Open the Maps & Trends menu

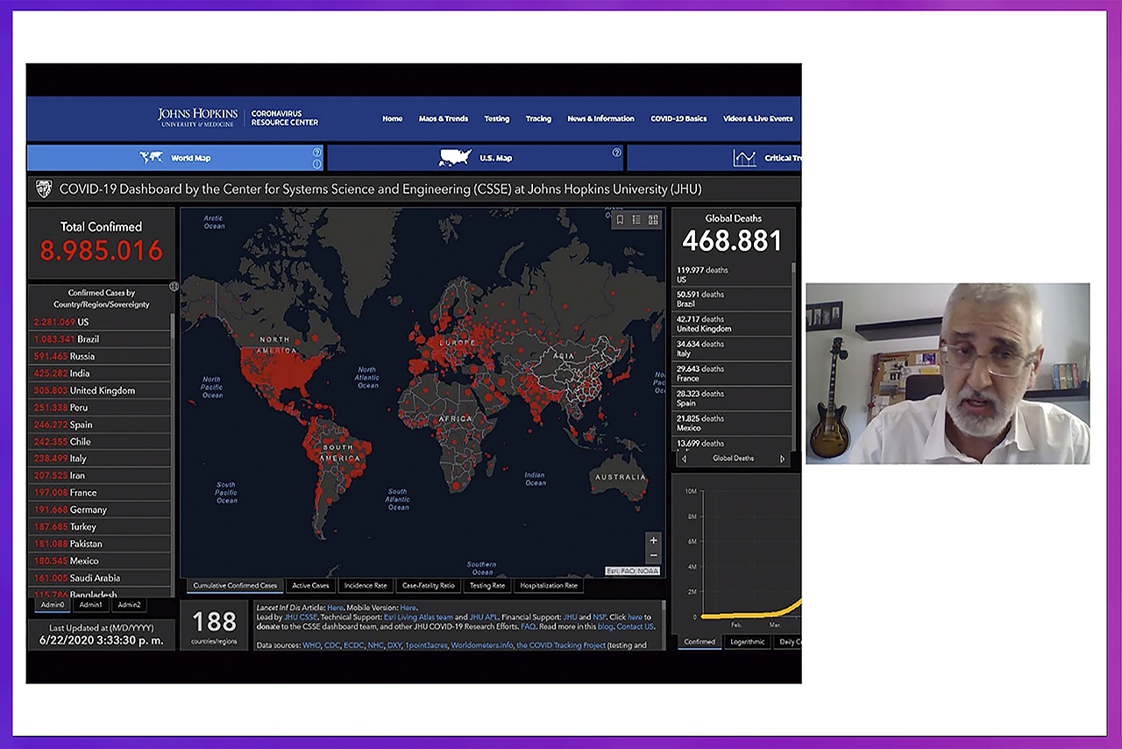pos(444,118)
